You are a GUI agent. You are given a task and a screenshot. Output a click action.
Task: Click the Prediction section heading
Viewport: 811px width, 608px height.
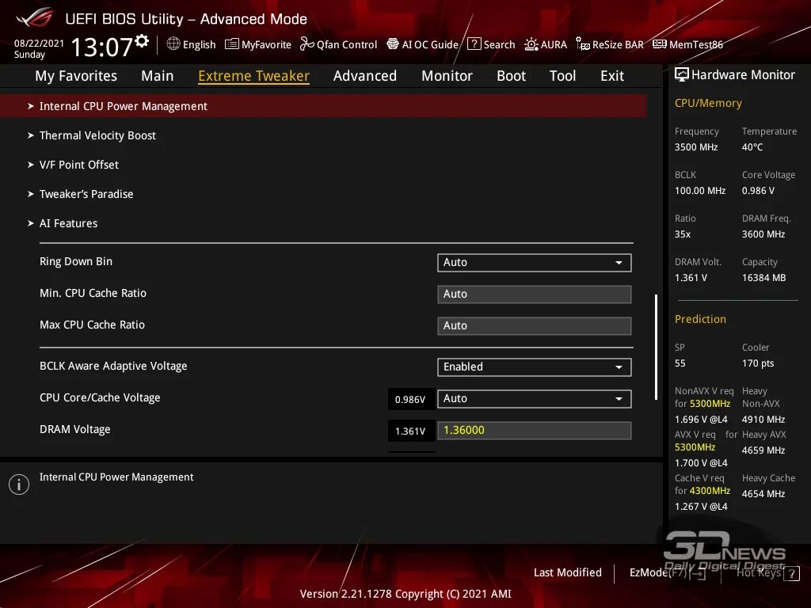tap(700, 320)
